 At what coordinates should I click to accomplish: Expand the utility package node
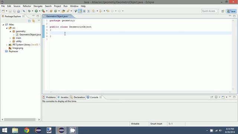(10, 41)
